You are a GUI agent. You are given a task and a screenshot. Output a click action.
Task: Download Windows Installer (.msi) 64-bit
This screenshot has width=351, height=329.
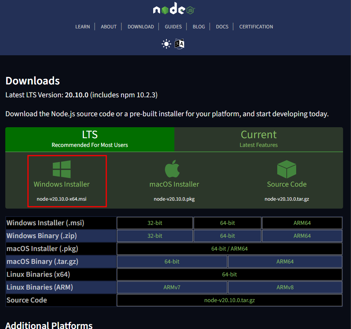point(227,223)
